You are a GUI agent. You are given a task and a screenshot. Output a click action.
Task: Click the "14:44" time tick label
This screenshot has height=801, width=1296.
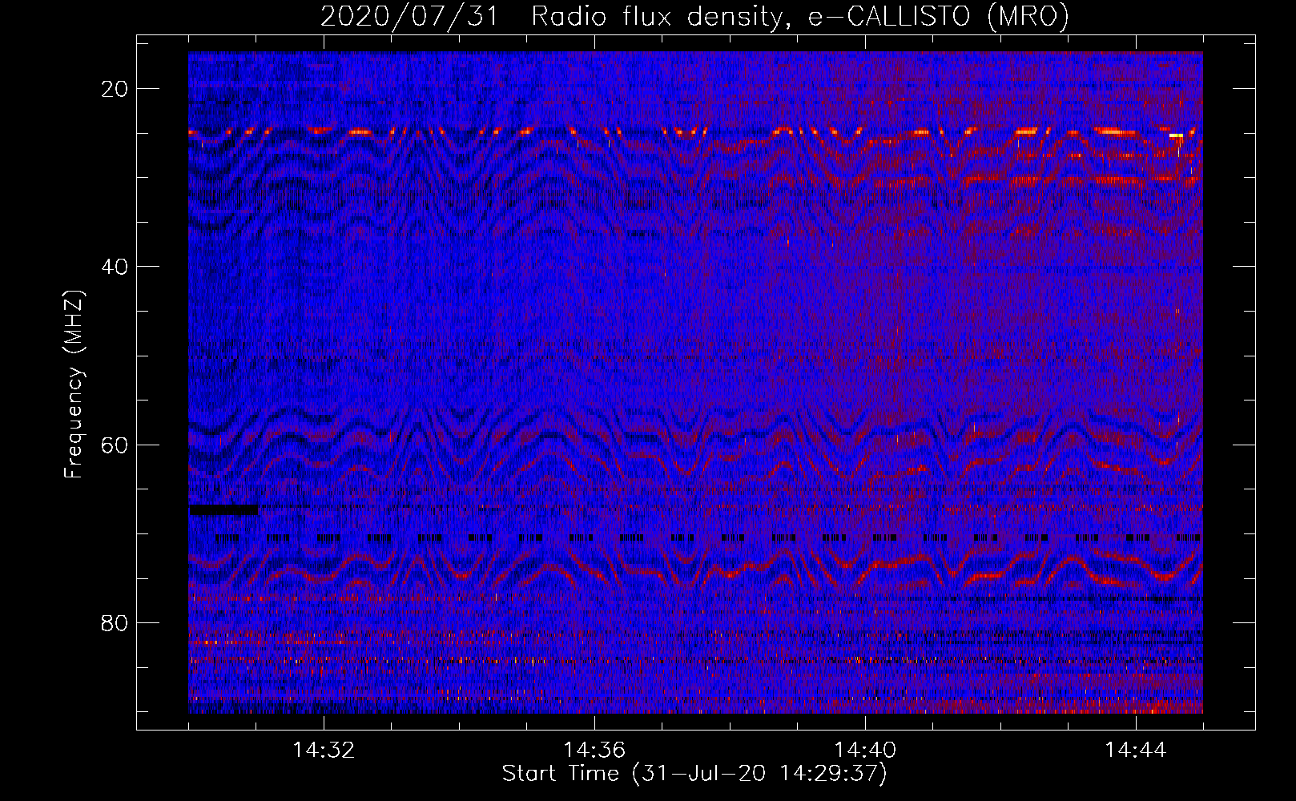coord(1136,751)
